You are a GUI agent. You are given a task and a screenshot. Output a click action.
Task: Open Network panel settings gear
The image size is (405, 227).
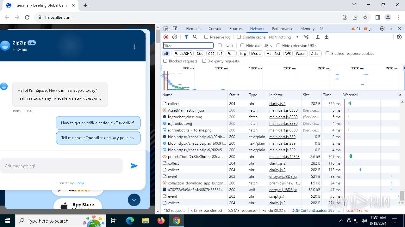pyautogui.click(x=399, y=37)
